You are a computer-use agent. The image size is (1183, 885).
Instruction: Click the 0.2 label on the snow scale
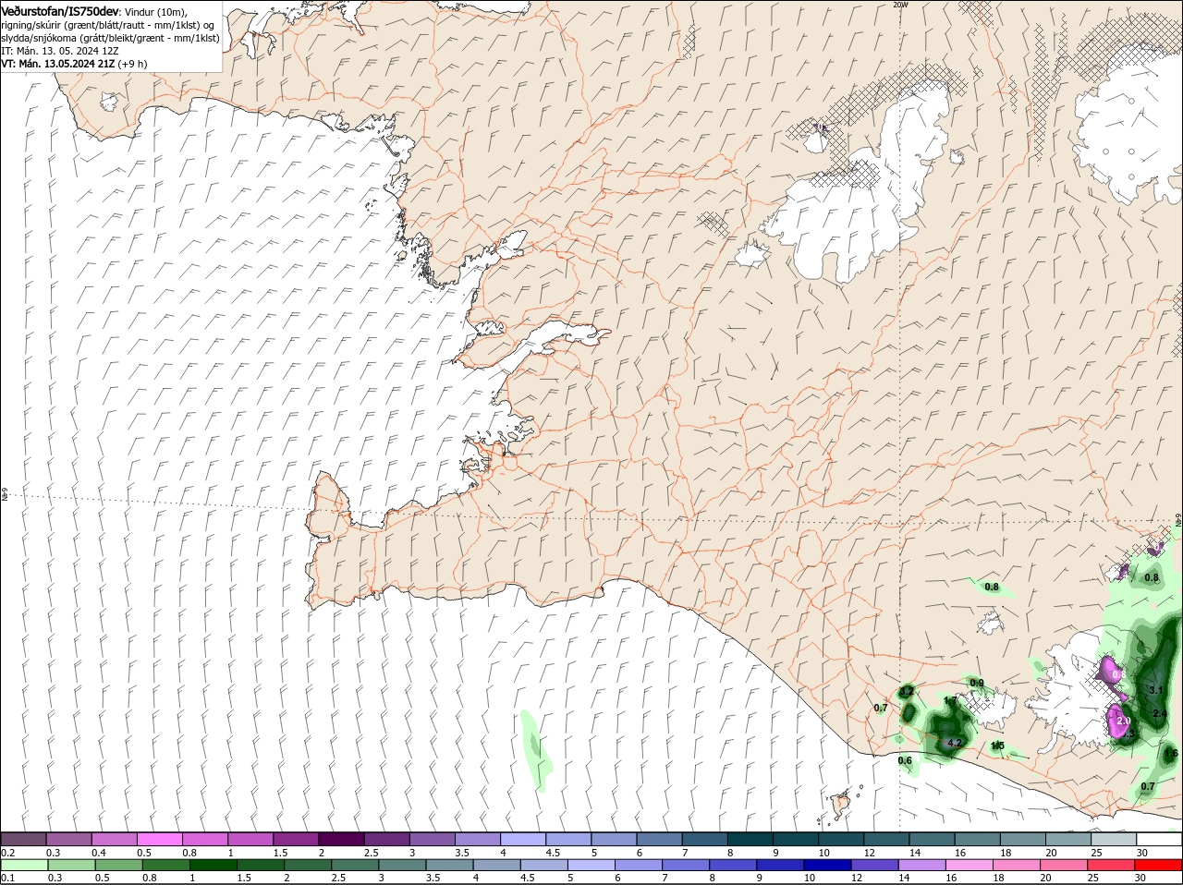click(7, 852)
